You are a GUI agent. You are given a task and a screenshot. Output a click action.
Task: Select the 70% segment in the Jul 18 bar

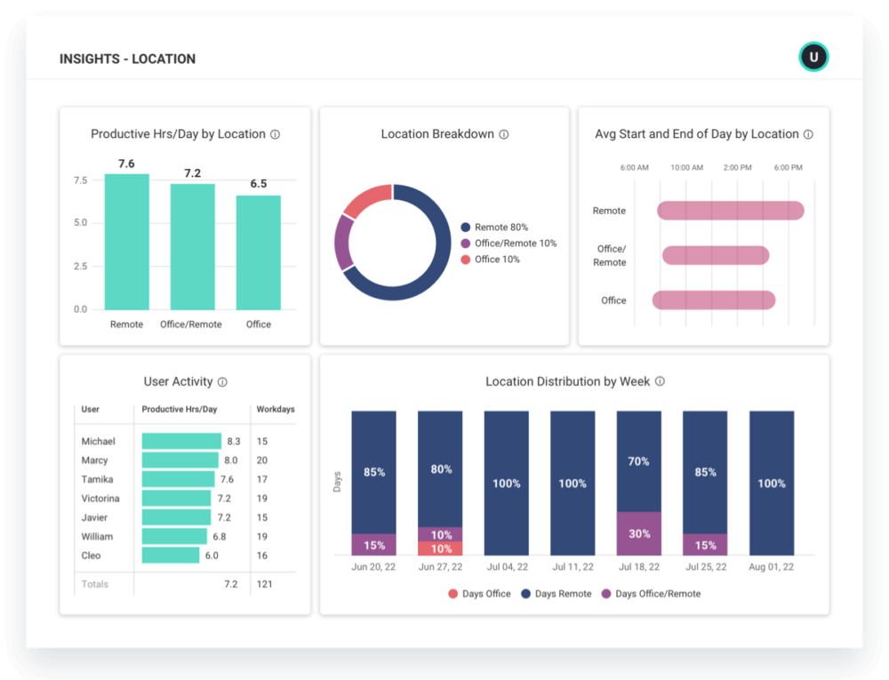pos(637,461)
